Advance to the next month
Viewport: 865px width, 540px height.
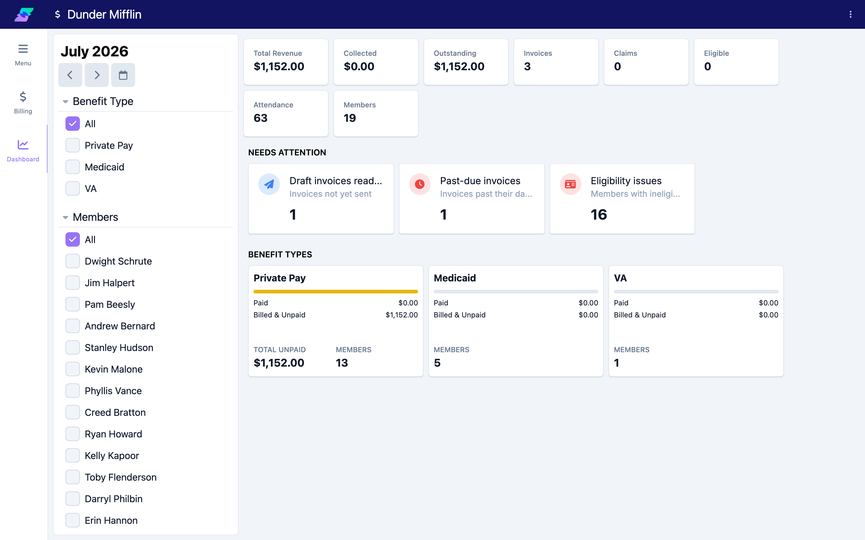(x=96, y=75)
